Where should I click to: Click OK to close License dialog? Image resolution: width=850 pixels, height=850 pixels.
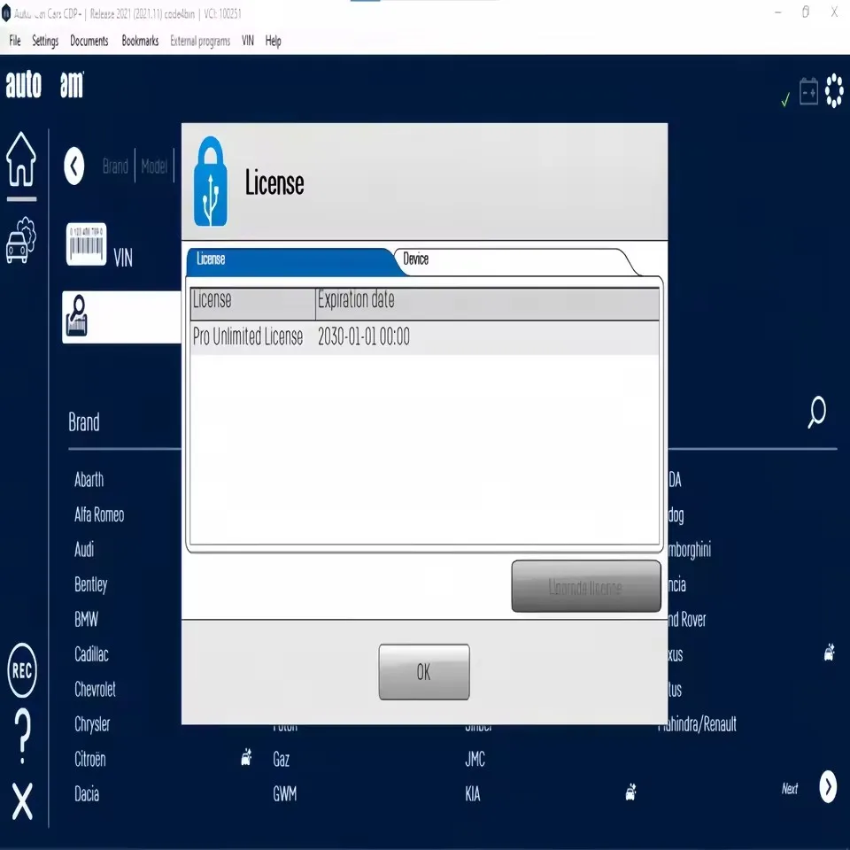(424, 672)
